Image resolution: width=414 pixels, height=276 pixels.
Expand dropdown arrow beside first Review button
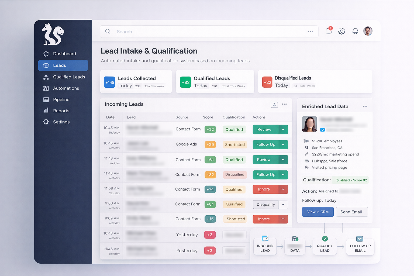283,129
